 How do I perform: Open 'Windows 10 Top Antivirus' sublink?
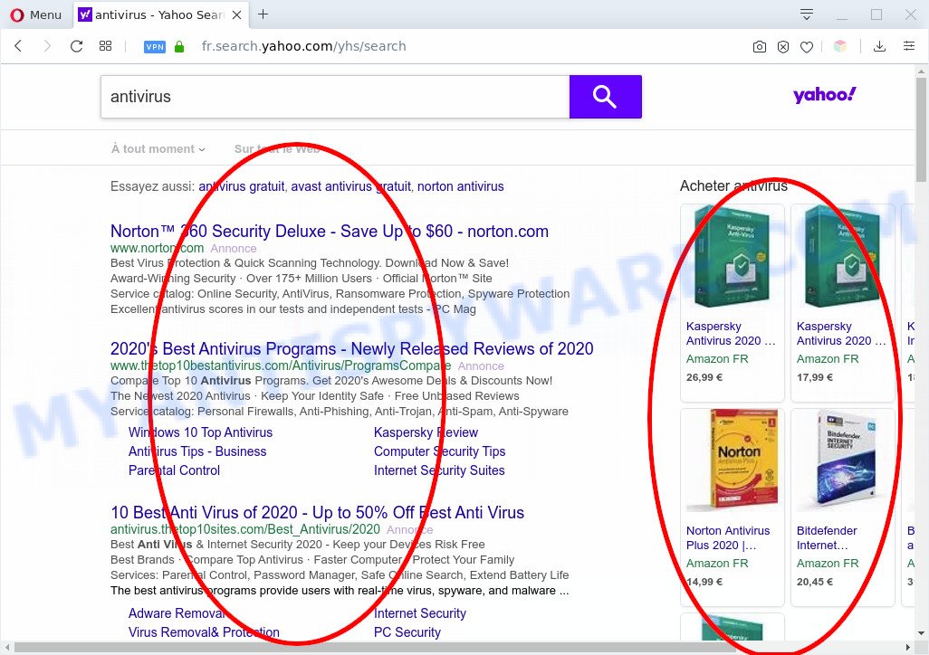pos(200,432)
